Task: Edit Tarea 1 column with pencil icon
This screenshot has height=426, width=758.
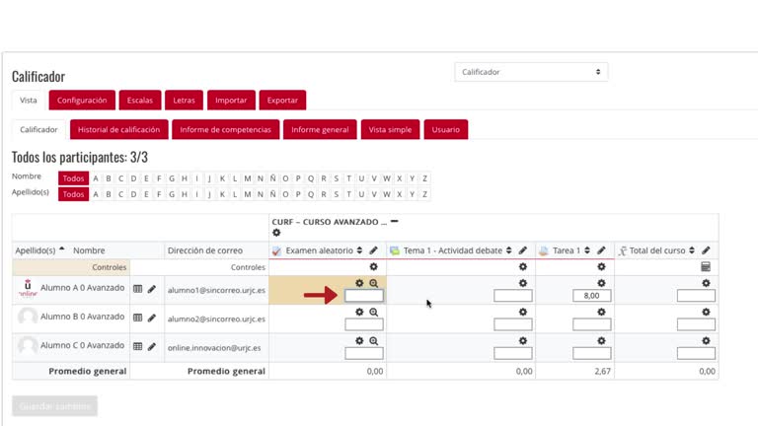Action: click(x=601, y=250)
